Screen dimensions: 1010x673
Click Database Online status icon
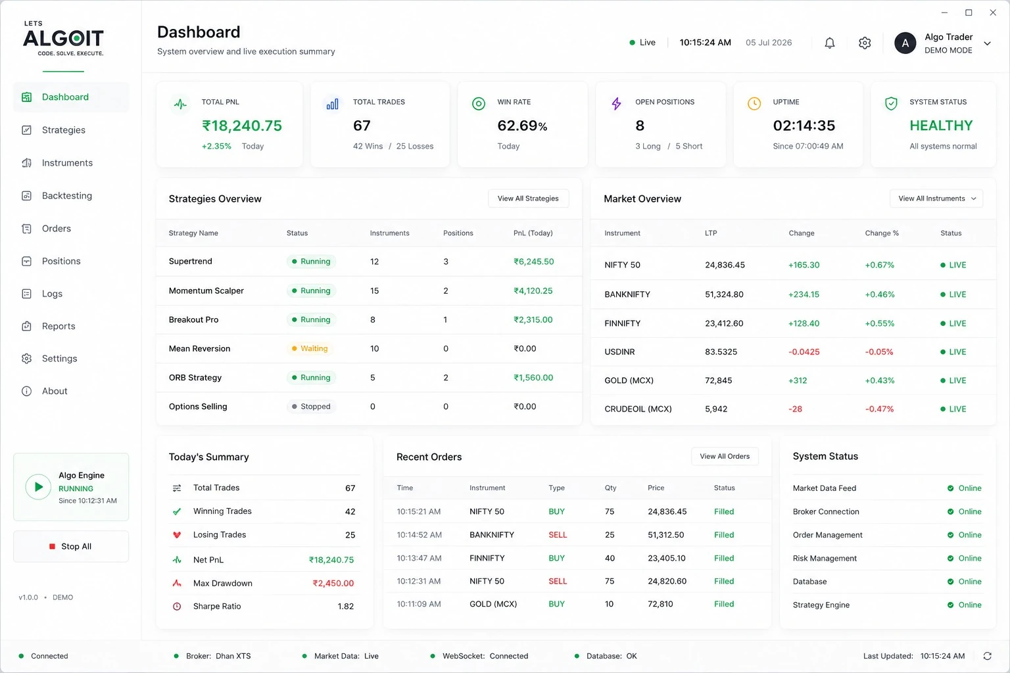point(950,582)
